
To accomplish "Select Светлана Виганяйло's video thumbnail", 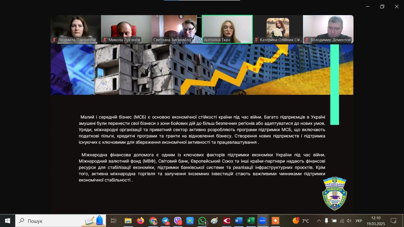I will [x=177, y=29].
